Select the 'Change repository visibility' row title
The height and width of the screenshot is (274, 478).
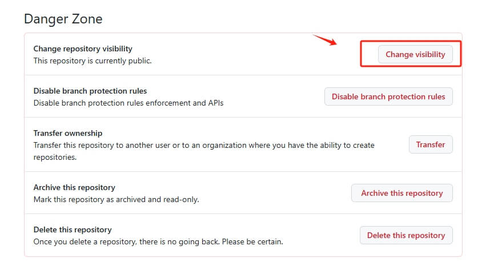[x=83, y=49]
